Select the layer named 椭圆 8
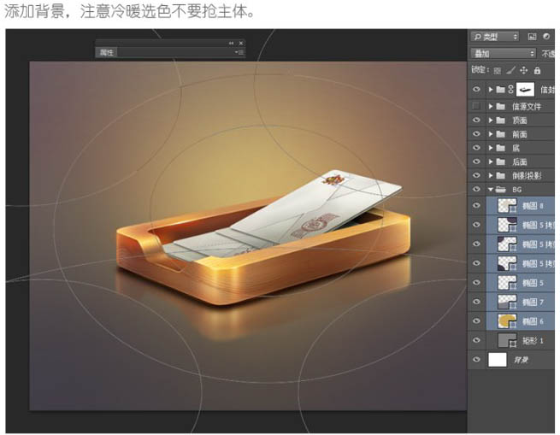This screenshot has width=560, height=435. tap(533, 206)
